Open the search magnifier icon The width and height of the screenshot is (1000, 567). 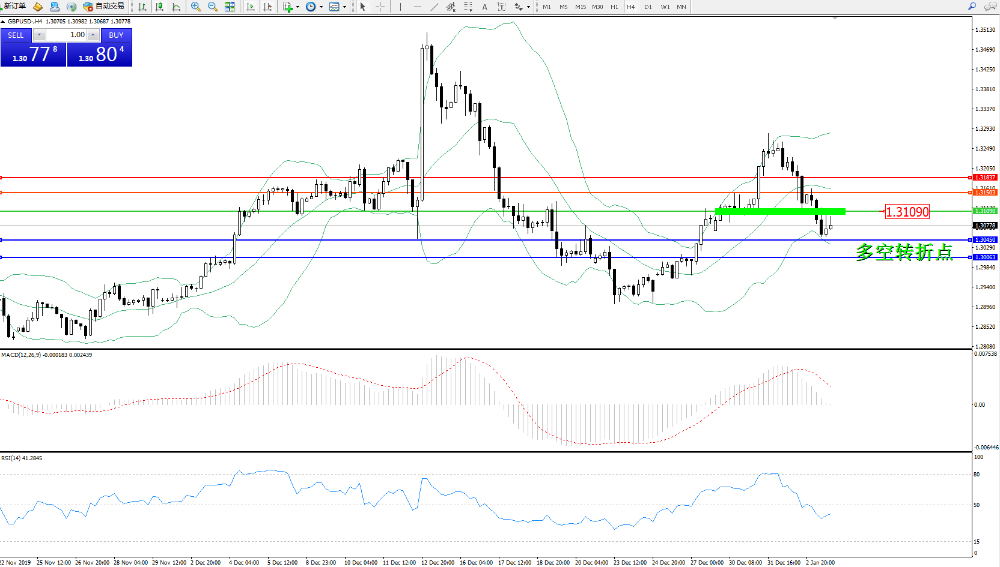click(972, 7)
